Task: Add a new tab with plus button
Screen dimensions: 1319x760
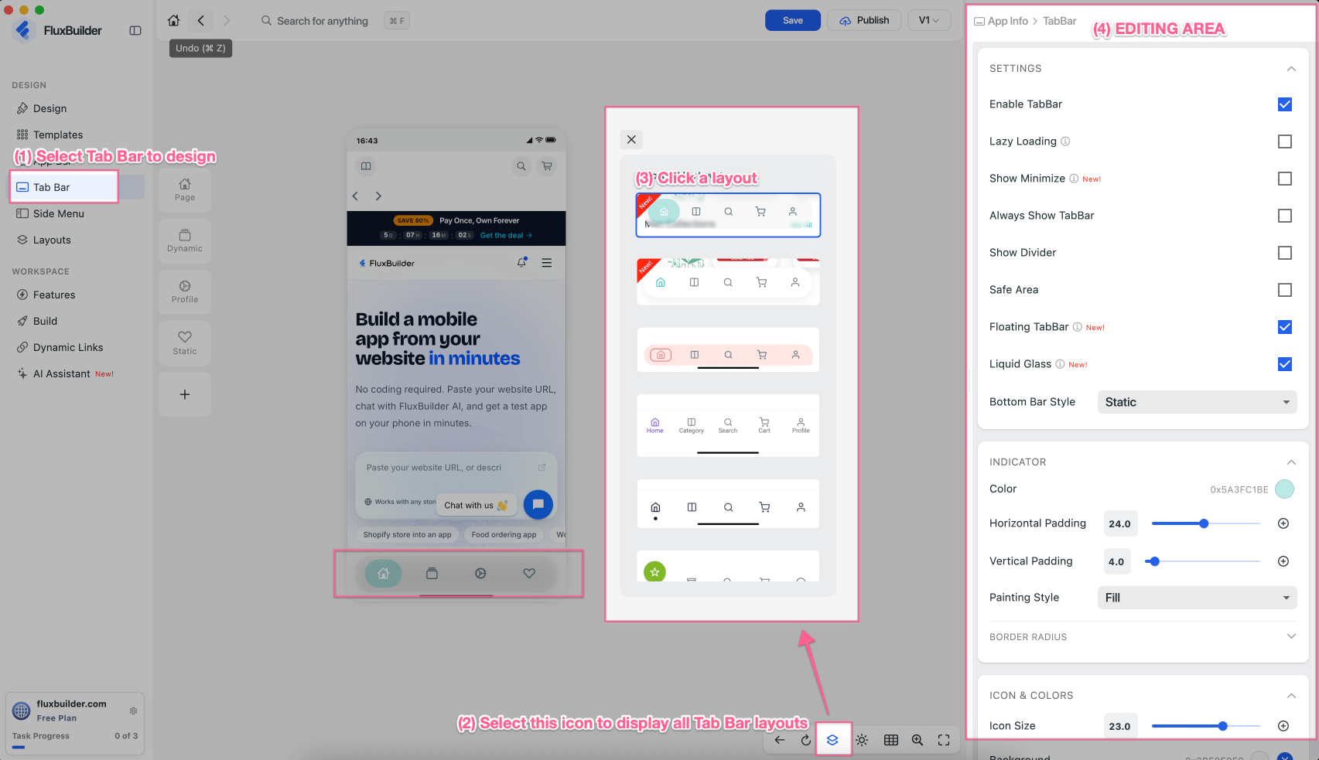Action: point(185,394)
